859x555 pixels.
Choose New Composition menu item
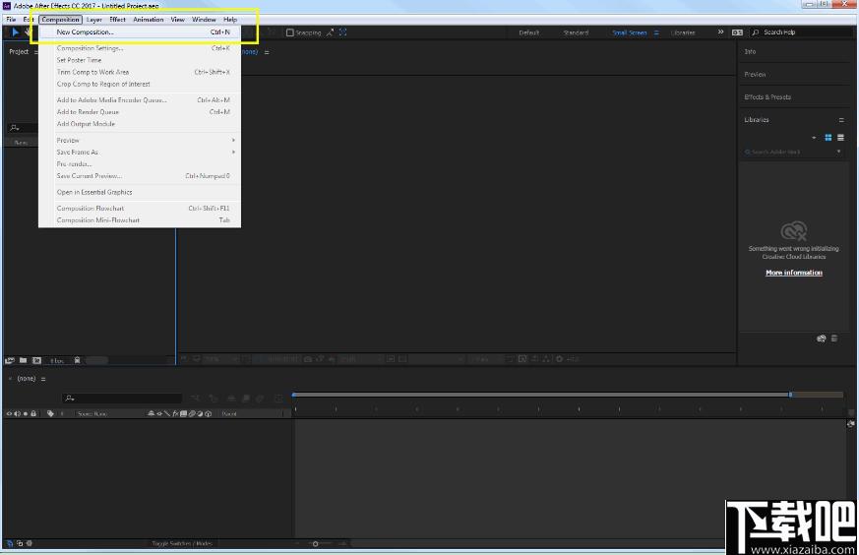pyautogui.click(x=140, y=32)
